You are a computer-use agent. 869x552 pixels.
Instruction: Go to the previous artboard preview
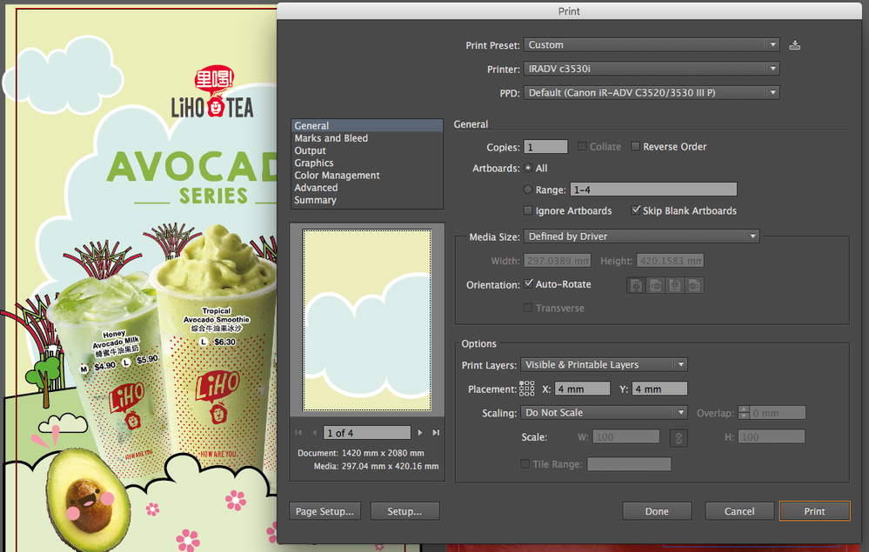point(314,432)
